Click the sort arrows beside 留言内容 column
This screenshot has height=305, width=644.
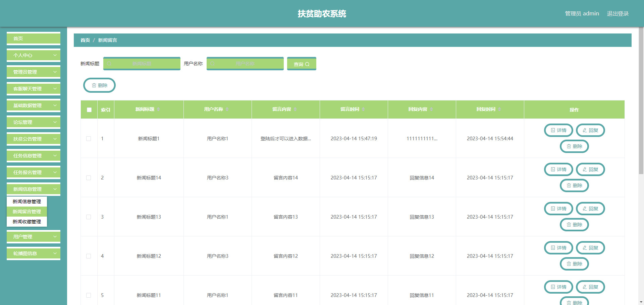click(295, 109)
